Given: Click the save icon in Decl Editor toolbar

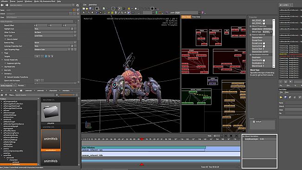Looking at the screenshot, I should pyautogui.click(x=285, y=98).
